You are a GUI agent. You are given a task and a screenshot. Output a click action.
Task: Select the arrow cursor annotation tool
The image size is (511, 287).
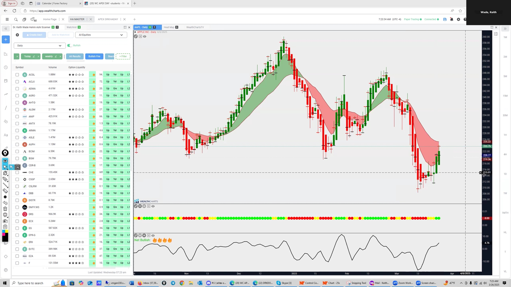[5, 167]
